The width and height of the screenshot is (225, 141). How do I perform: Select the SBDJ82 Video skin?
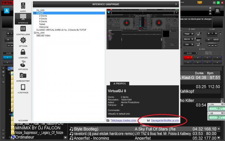[43, 36]
